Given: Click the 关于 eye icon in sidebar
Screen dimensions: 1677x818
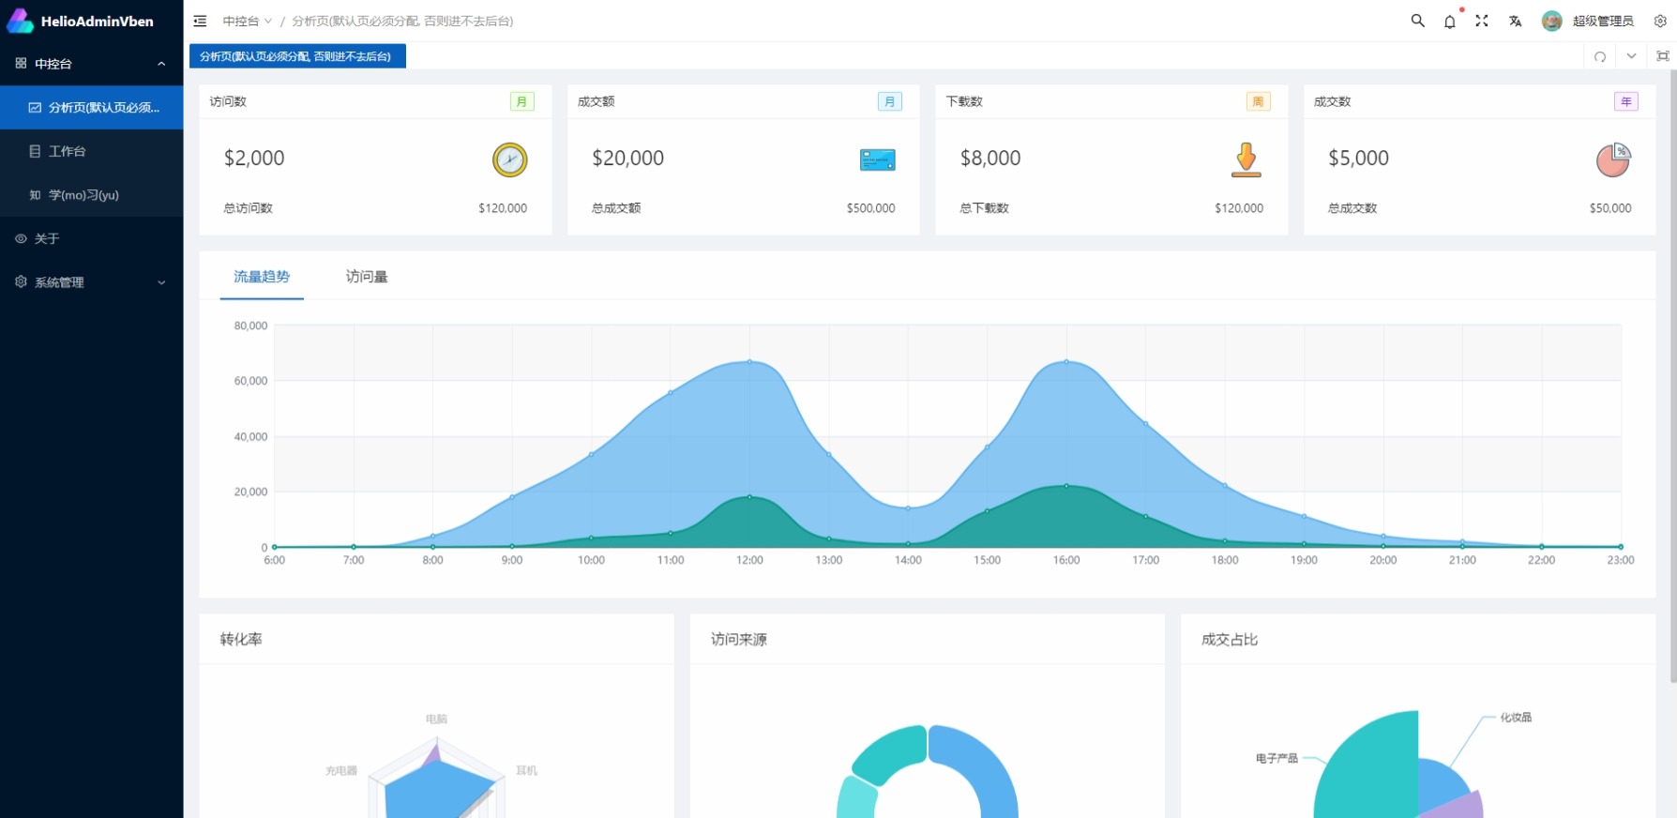Looking at the screenshot, I should pos(21,238).
